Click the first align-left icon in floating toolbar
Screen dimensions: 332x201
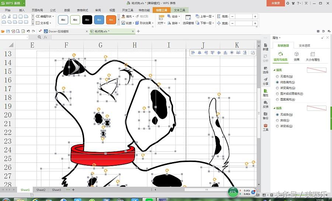point(193,53)
